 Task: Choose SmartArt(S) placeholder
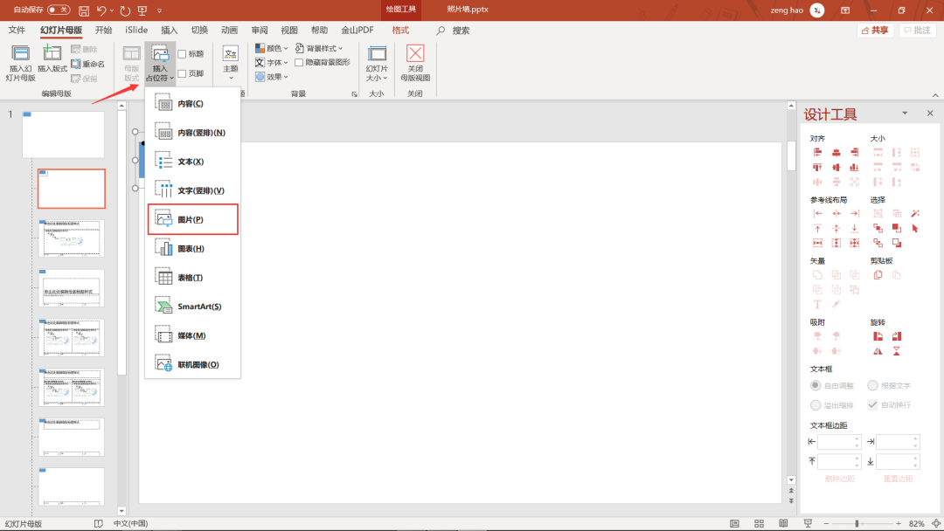[x=192, y=307]
